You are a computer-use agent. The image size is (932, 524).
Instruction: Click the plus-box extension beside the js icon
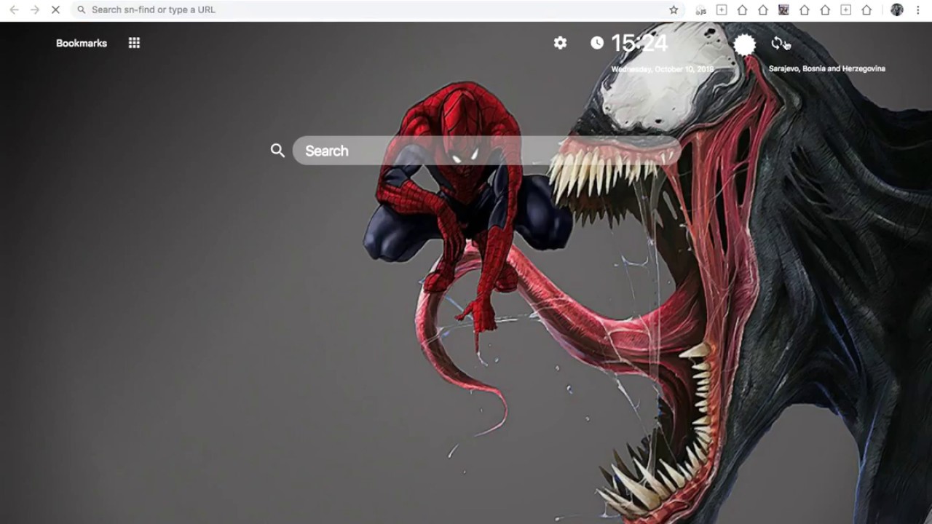pos(722,9)
